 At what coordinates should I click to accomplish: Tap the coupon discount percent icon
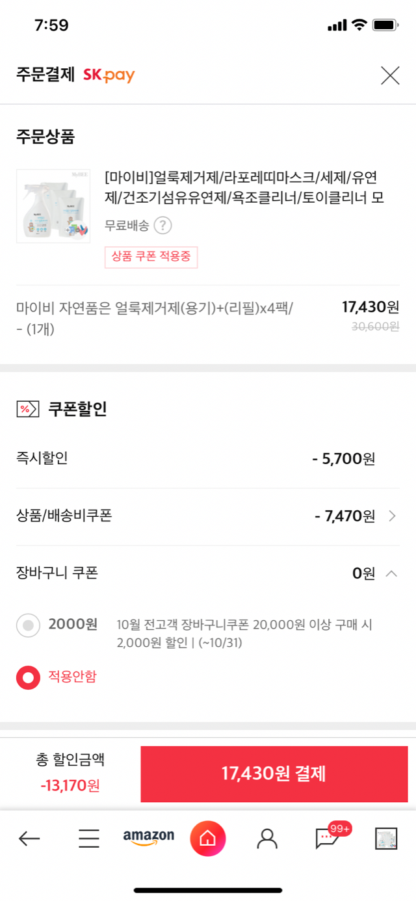pos(27,409)
